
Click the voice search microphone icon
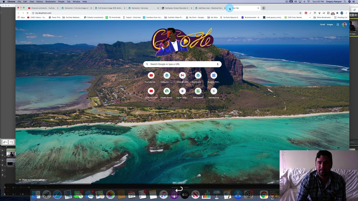[218, 64]
